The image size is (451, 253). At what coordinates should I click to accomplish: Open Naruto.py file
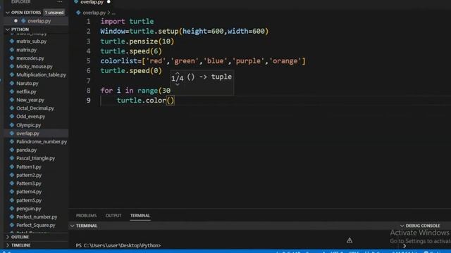[x=27, y=84]
